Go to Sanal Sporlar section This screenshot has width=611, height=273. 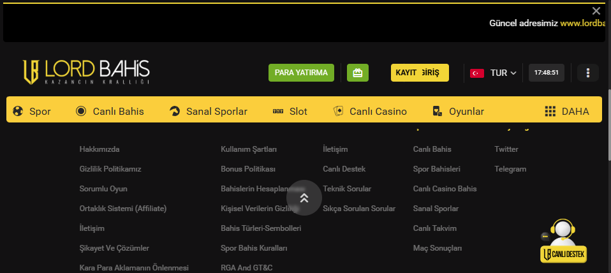[208, 112]
